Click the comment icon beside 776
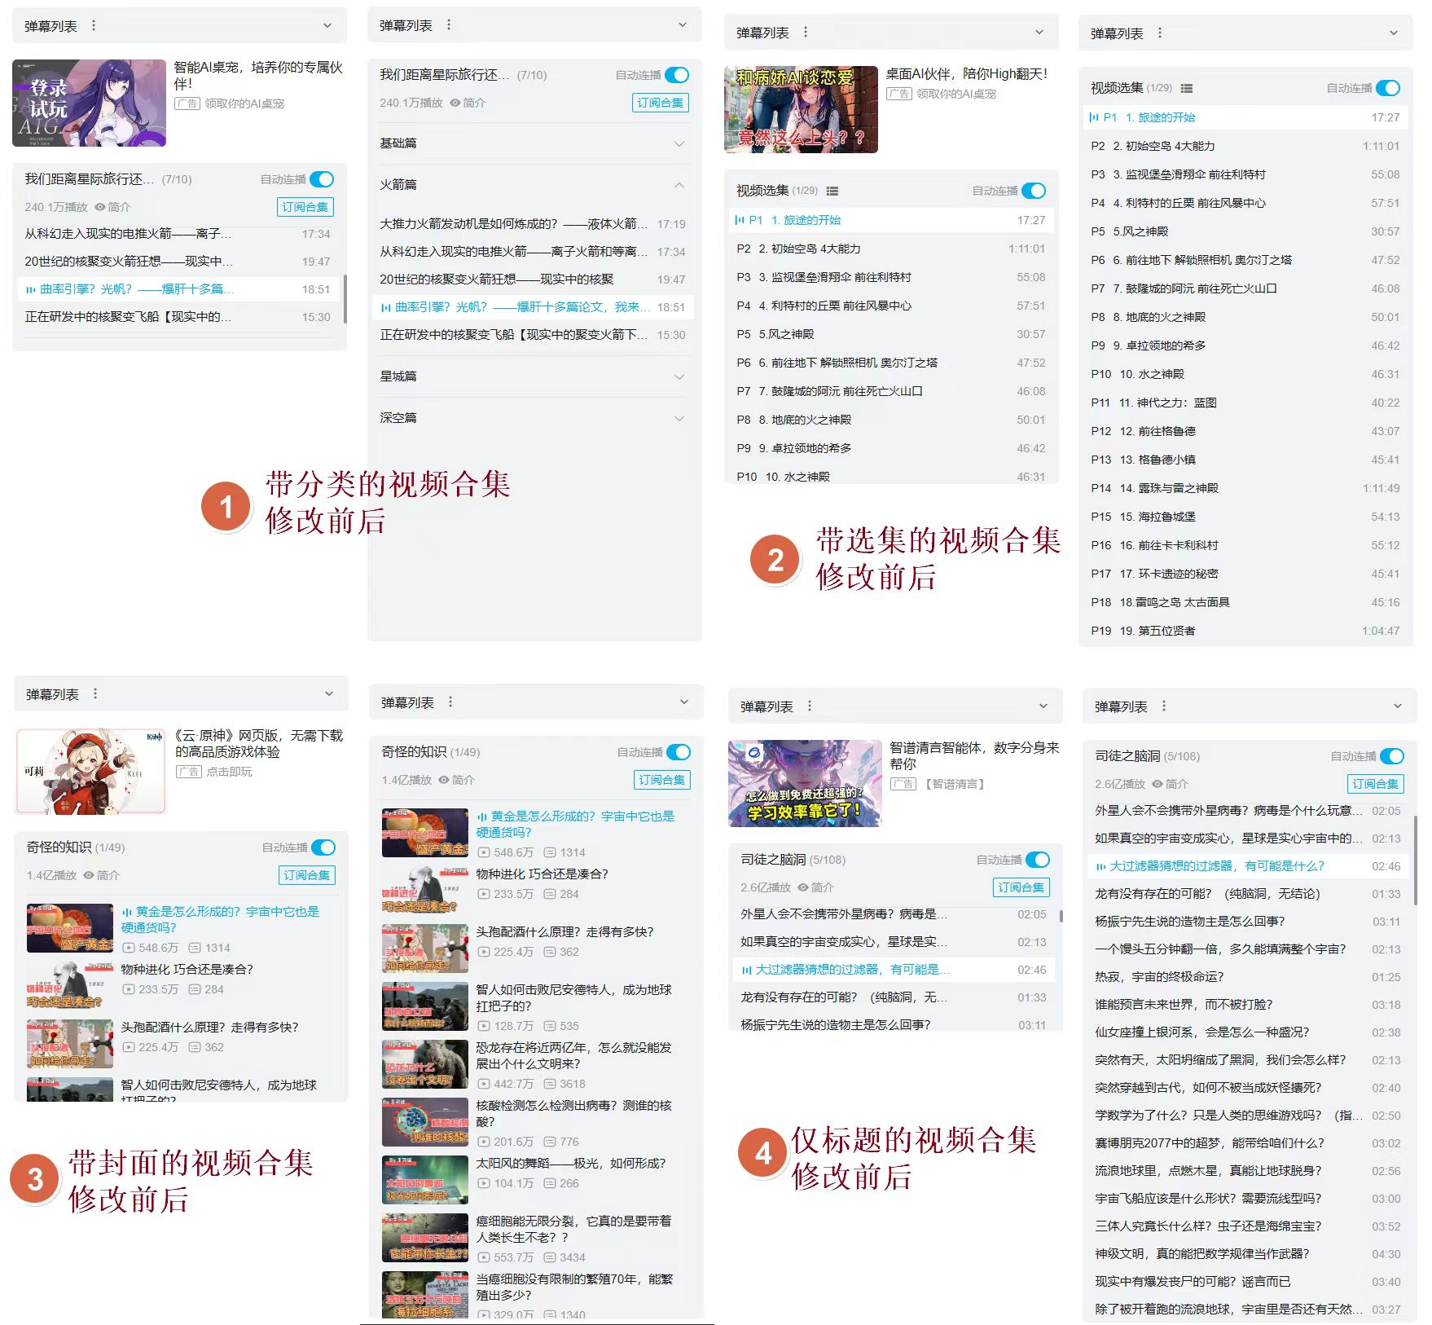The image size is (1432, 1325). point(549,1142)
